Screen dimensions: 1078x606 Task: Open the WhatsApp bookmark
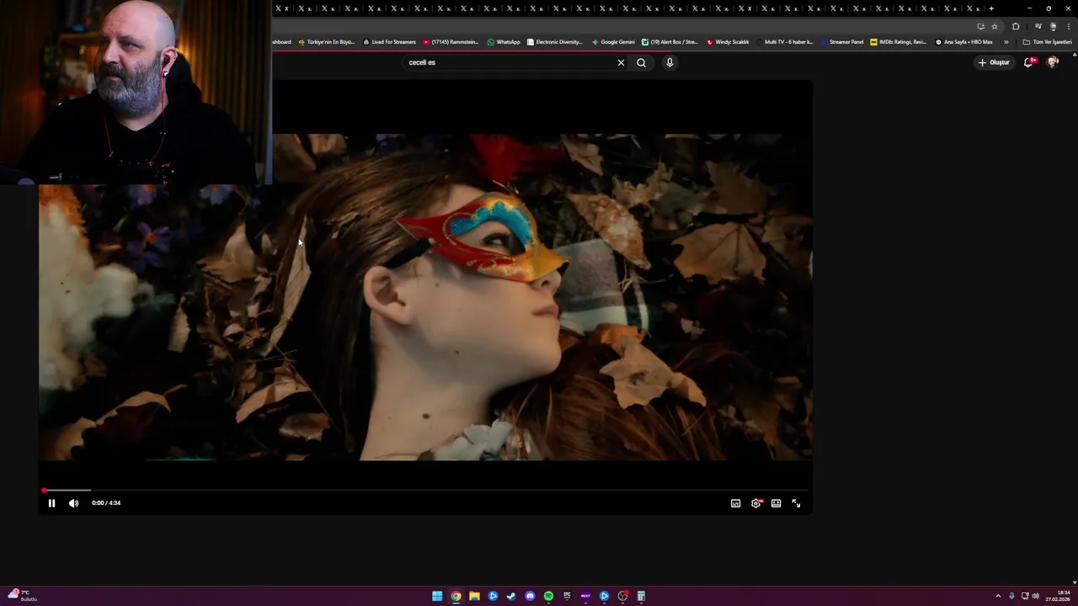[504, 42]
